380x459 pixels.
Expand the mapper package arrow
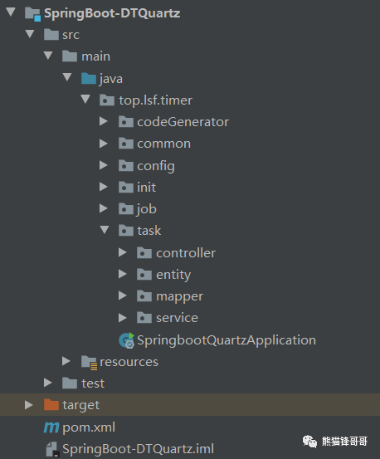point(122,295)
